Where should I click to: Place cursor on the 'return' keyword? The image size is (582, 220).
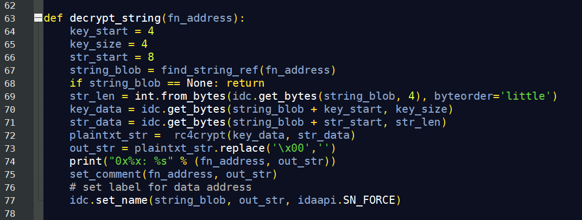pyautogui.click(x=246, y=83)
